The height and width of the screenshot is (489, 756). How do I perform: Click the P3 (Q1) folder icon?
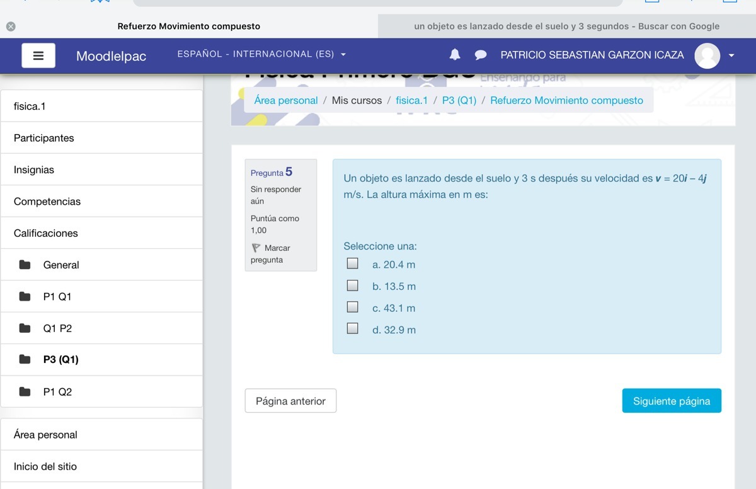click(x=25, y=359)
